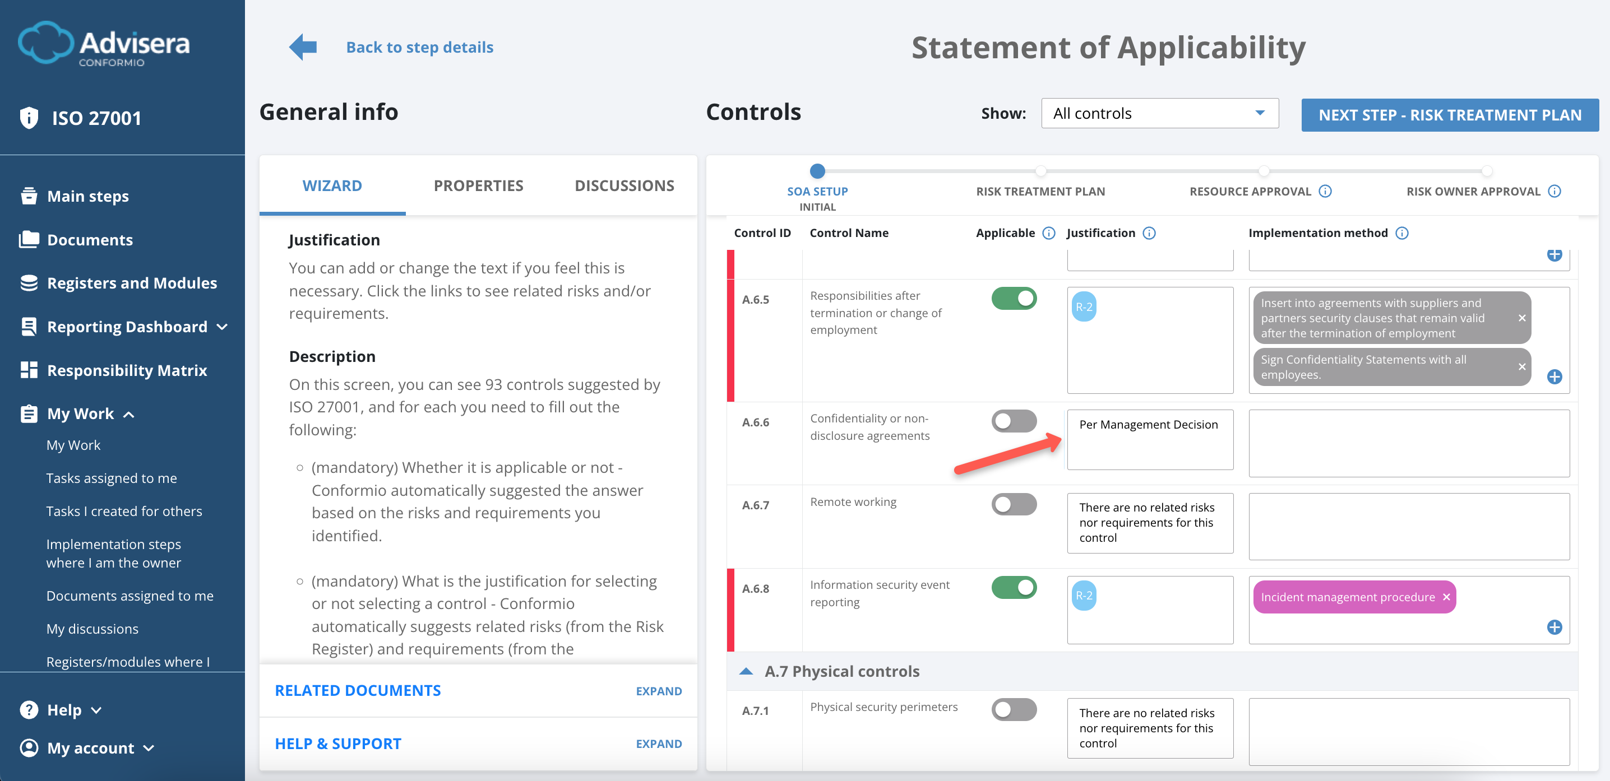Open the All controls Show dropdown
The image size is (1610, 781).
(1159, 113)
